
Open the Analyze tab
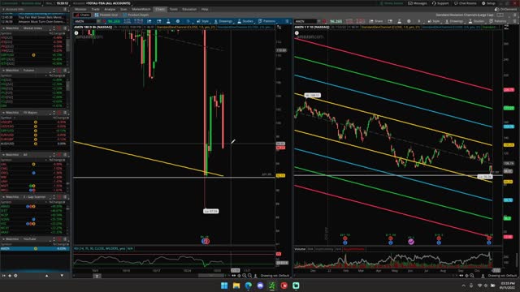(110, 9)
